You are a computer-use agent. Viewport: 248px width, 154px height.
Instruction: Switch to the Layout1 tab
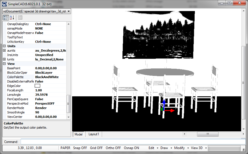pyautogui.click(x=94, y=134)
